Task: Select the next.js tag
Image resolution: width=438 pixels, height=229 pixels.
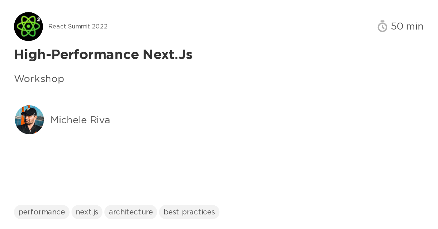Action: tap(87, 212)
